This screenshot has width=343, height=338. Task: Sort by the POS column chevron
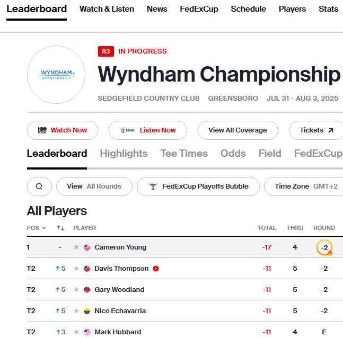(x=44, y=228)
